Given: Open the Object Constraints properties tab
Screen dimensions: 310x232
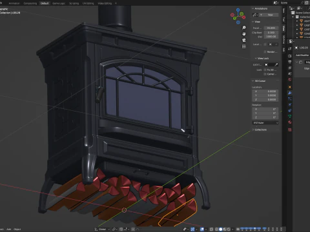Looking at the screenshot, I should [290, 110].
